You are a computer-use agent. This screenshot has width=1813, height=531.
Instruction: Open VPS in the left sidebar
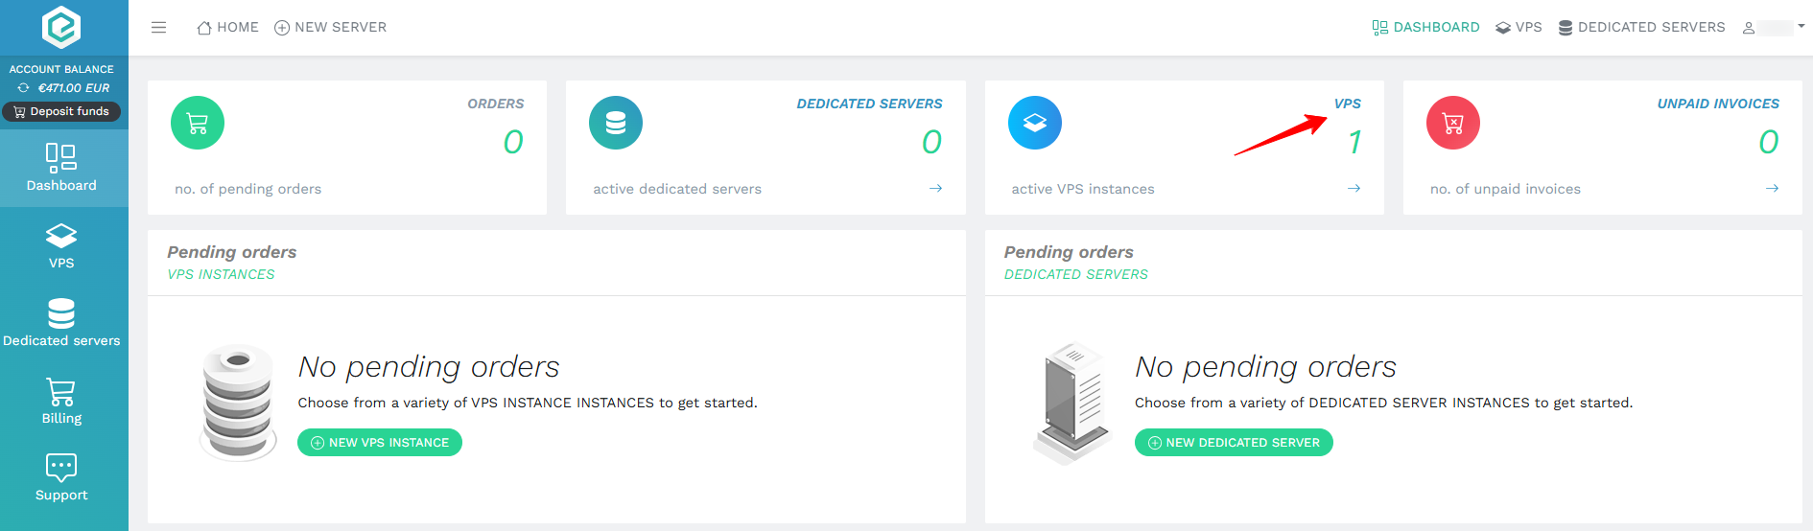tap(61, 245)
